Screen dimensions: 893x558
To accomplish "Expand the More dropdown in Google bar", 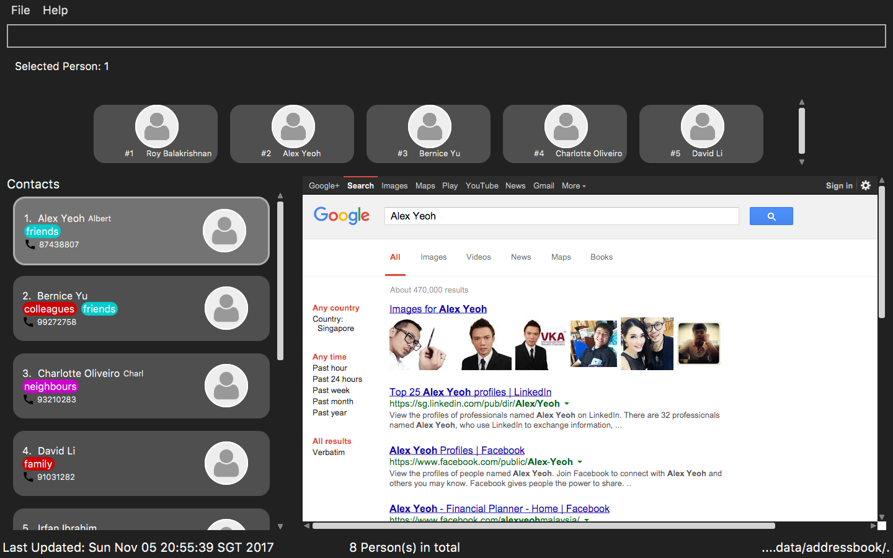I will click(574, 185).
